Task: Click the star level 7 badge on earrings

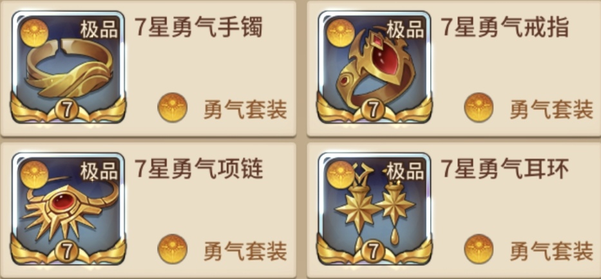Action: pyautogui.click(x=374, y=252)
